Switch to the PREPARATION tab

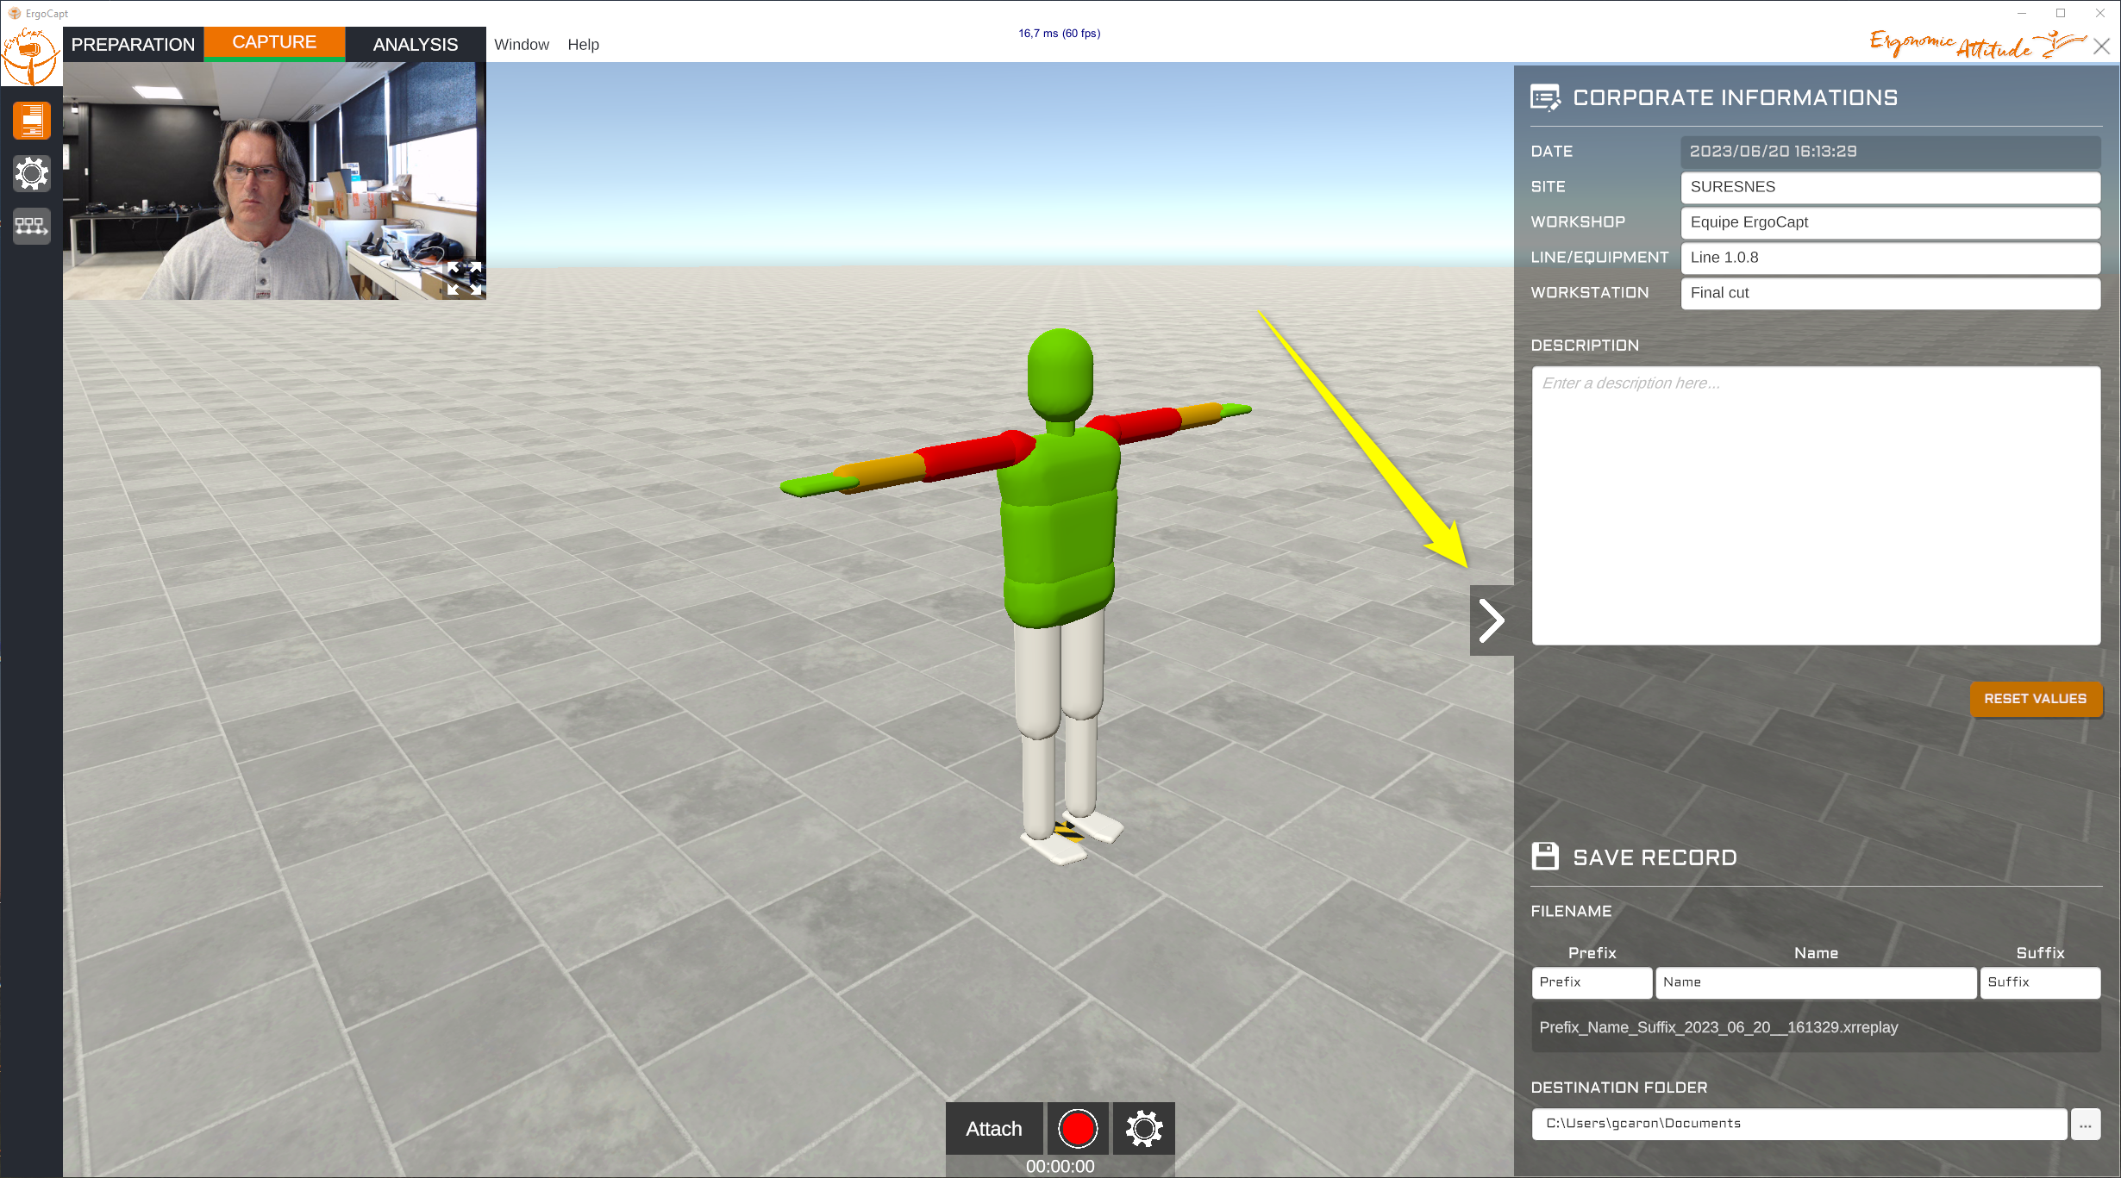tap(133, 44)
